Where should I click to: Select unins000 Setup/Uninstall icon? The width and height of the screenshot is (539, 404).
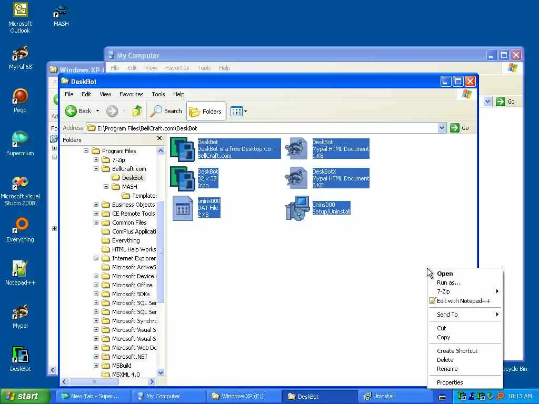(x=298, y=208)
